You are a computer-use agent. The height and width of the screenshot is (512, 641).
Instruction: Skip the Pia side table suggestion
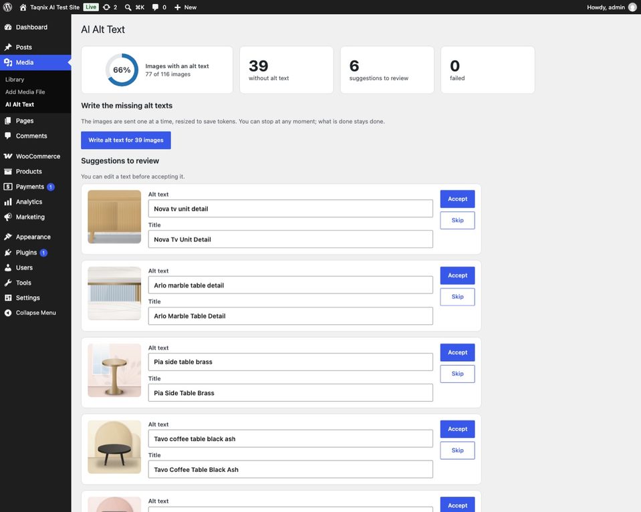pyautogui.click(x=457, y=374)
